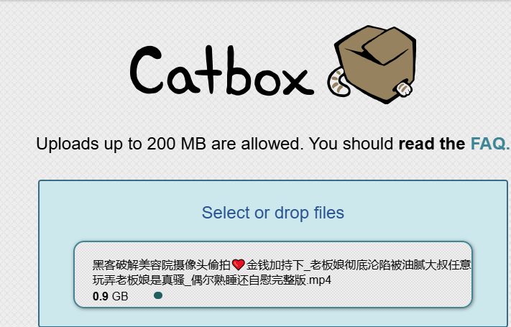
Task: Click the letter C of Catbox logo
Action: pyautogui.click(x=146, y=70)
